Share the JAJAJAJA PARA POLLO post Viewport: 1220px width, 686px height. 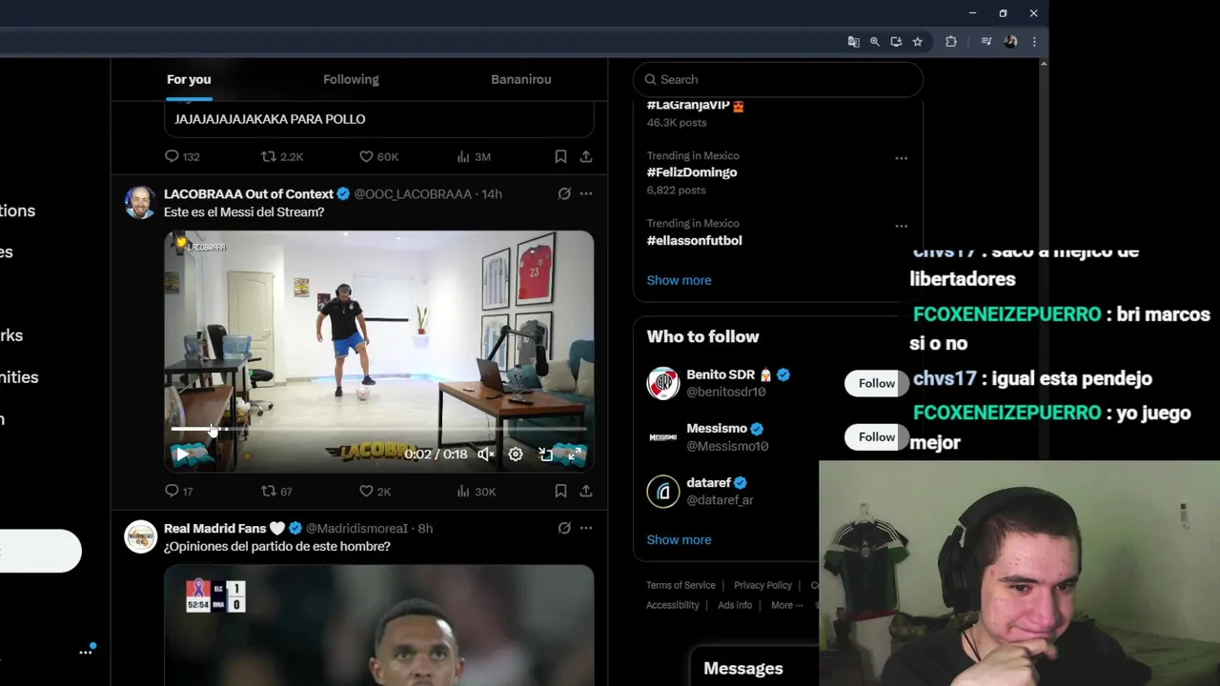coord(586,156)
